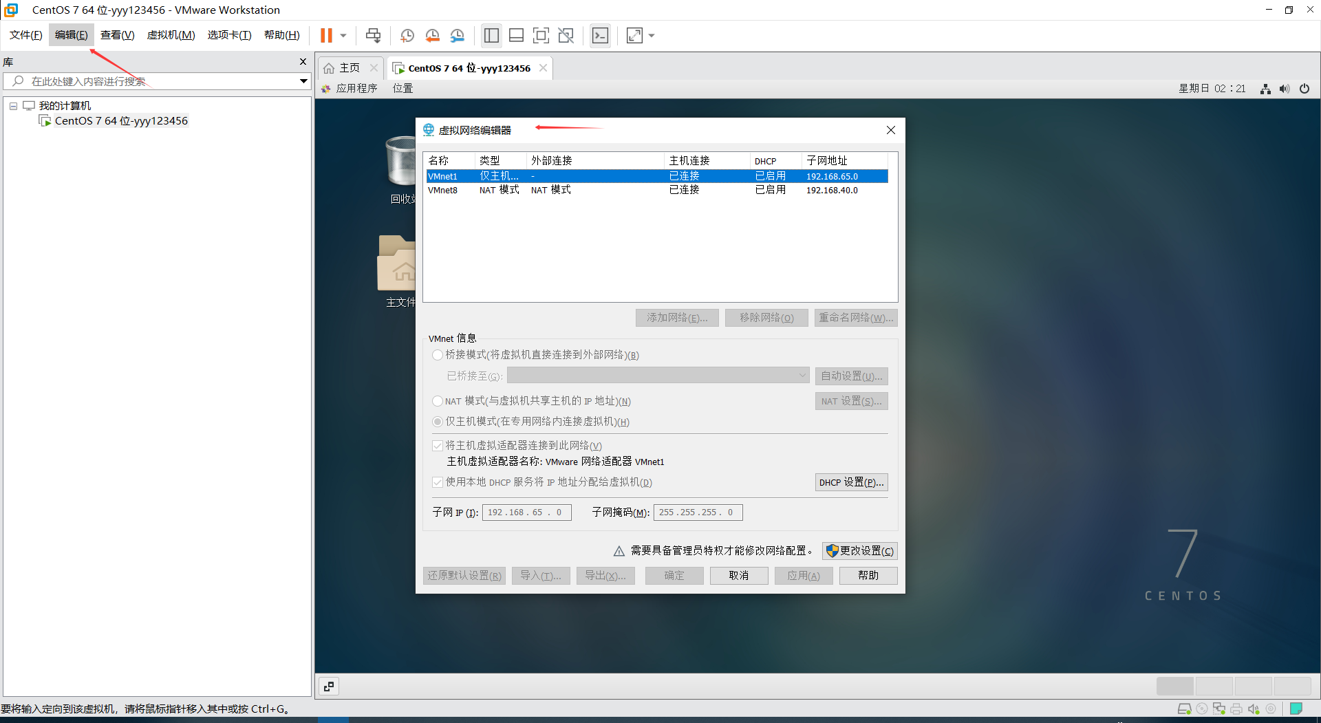The width and height of the screenshot is (1321, 723).
Task: Click the 自动设置(U)... button
Action: 852,376
